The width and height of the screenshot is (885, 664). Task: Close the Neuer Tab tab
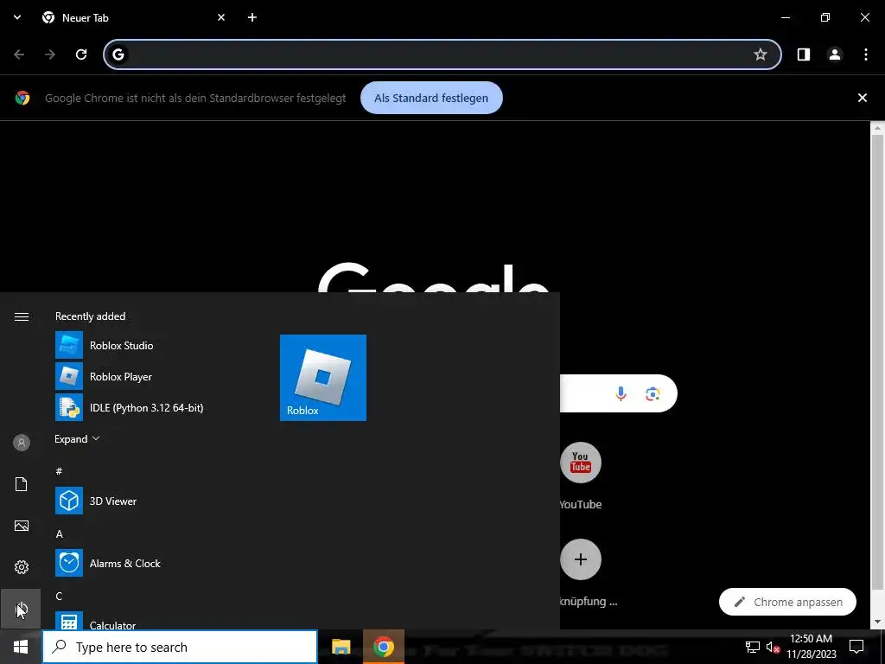click(x=221, y=17)
